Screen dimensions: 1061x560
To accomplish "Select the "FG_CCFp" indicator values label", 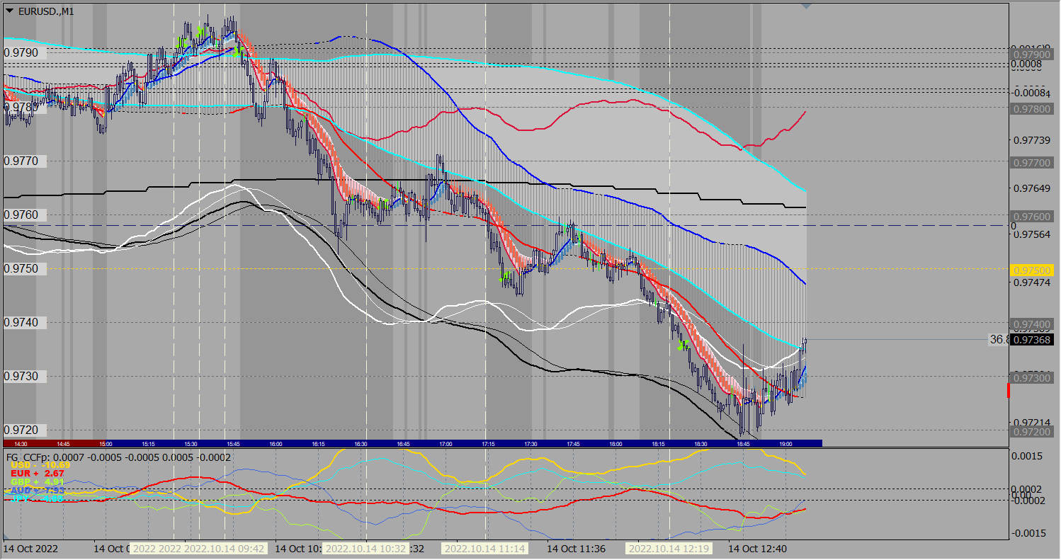I will [118, 457].
